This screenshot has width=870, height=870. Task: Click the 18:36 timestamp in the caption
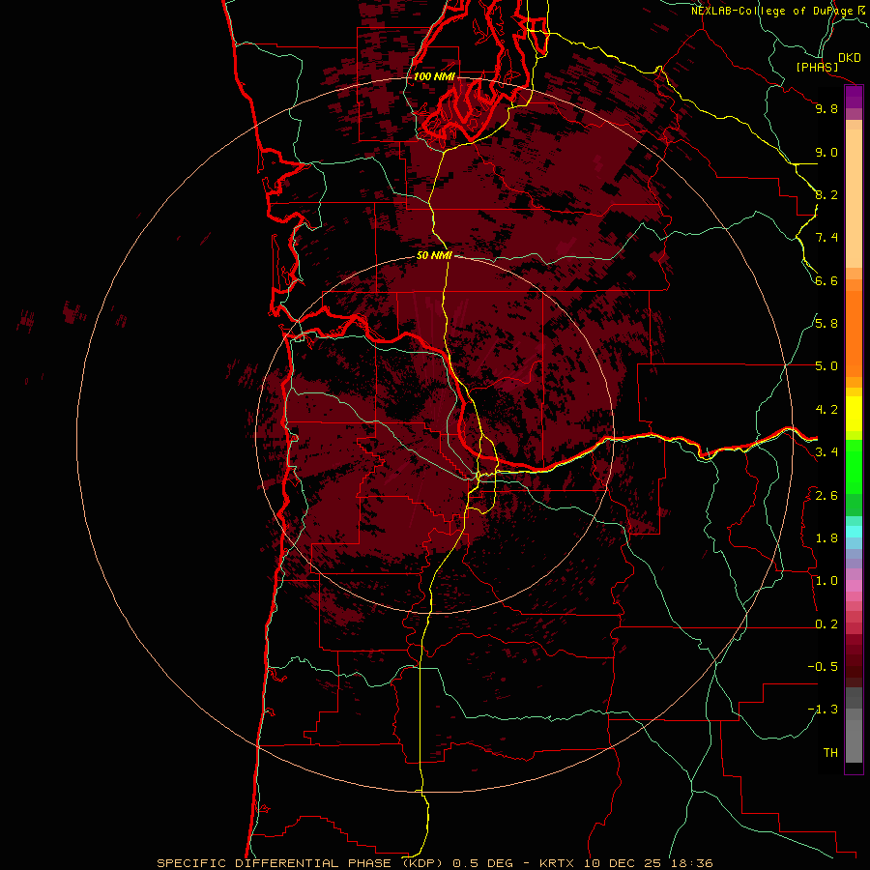[693, 863]
